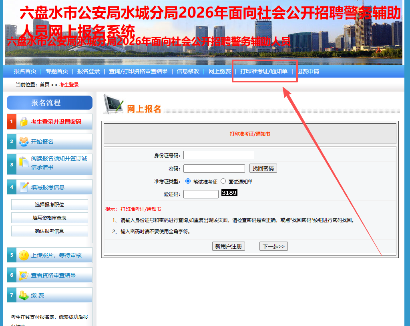This screenshot has height=326, width=410.
Task: Click the pencil icon beside 填写报考信息
Action: click(x=24, y=187)
